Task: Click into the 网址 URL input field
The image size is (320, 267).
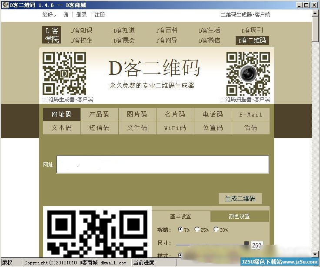Action: [163, 164]
